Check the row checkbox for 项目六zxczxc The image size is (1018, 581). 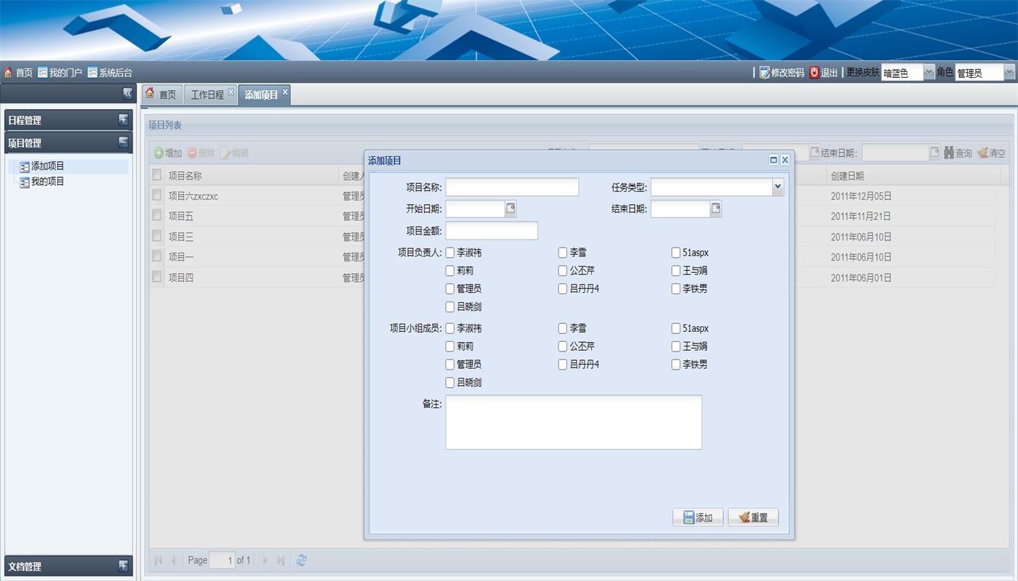coord(156,195)
